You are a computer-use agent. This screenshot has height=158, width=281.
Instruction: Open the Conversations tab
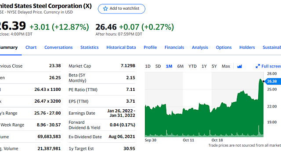pos(58,47)
